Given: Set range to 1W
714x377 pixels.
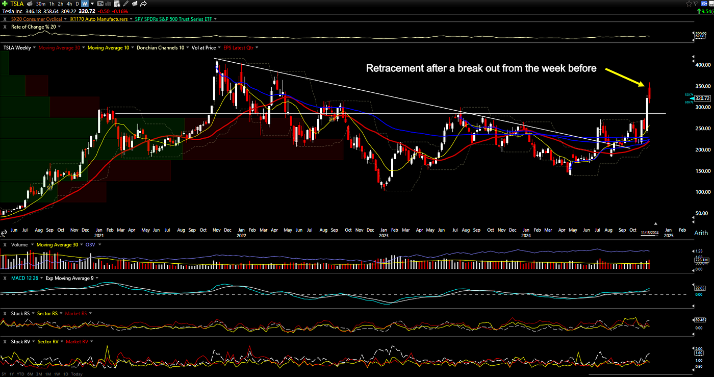Looking at the screenshot, I should pos(57,374).
